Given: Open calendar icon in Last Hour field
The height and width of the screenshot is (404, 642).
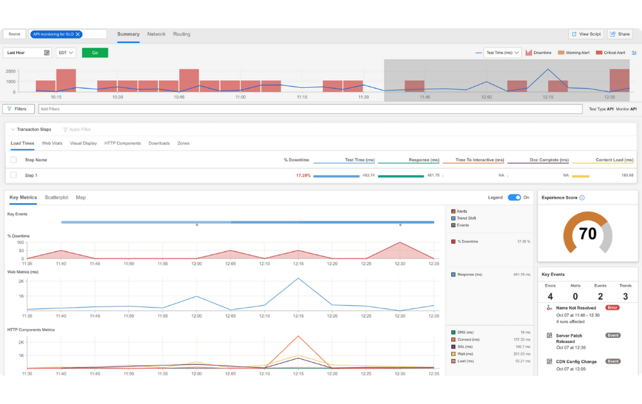Looking at the screenshot, I should (47, 53).
